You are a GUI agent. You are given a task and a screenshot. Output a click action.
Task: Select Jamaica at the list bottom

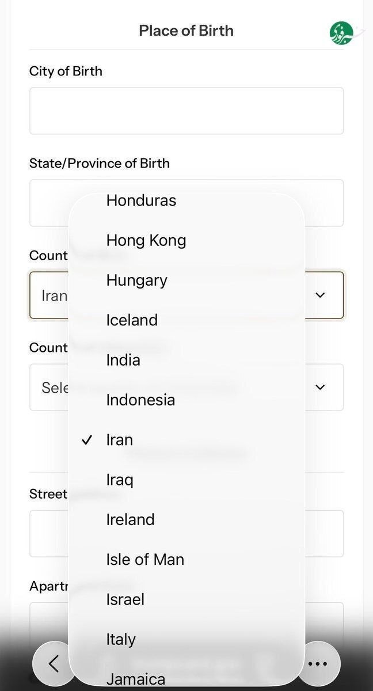click(135, 679)
